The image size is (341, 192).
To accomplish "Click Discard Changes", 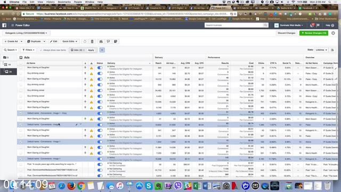I will tap(287, 33).
